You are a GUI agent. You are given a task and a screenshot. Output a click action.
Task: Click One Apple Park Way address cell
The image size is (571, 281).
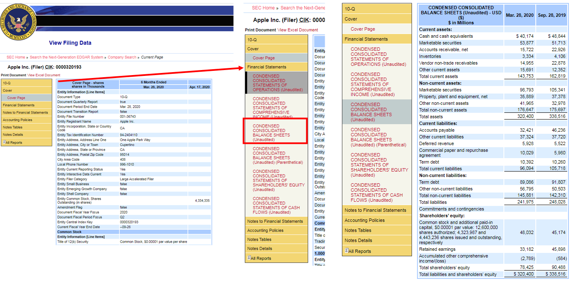click(x=135, y=140)
